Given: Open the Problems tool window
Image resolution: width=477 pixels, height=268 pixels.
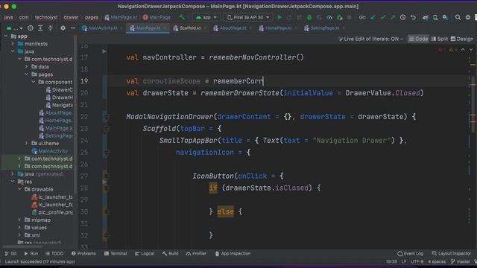Looking at the screenshot, I should pos(83,253).
